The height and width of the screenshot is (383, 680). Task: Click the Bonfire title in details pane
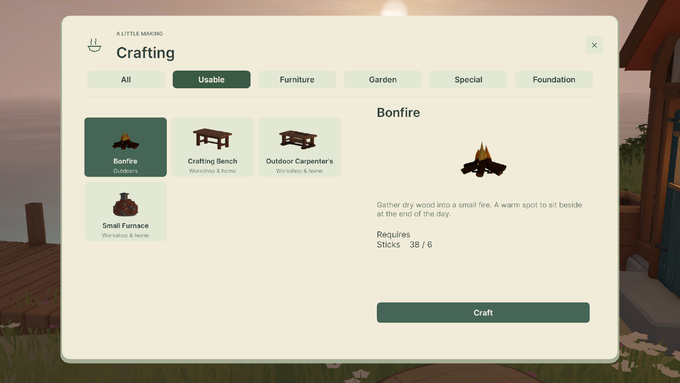tap(398, 112)
